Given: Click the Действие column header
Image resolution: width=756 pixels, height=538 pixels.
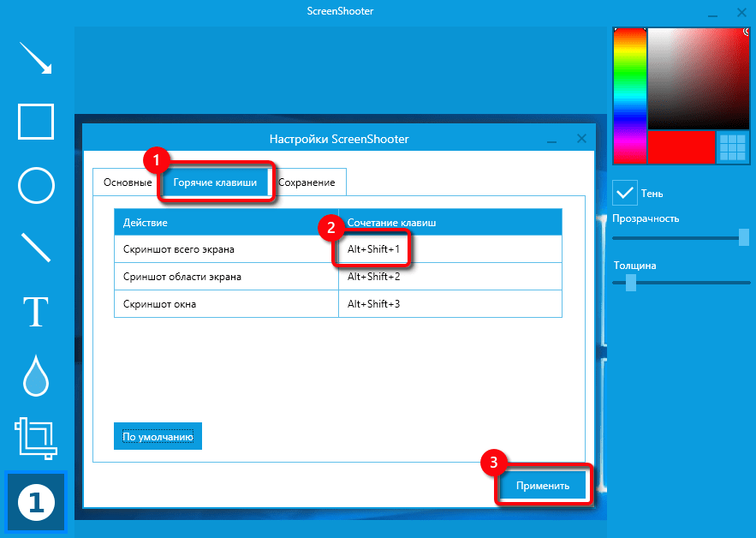Looking at the screenshot, I should (x=227, y=223).
